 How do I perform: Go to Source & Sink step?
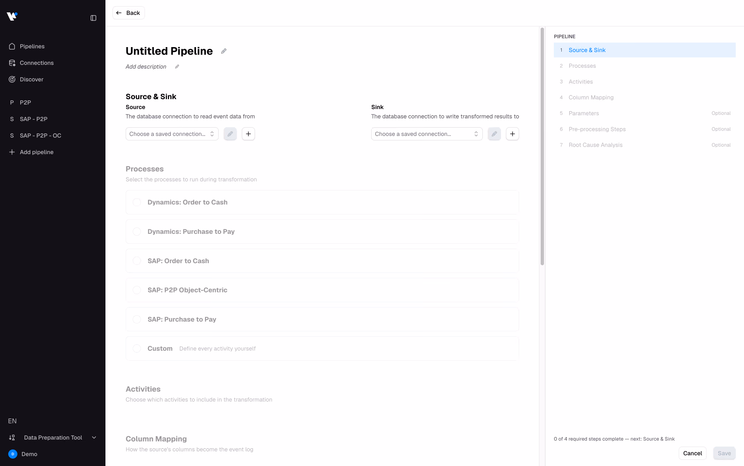coord(645,50)
